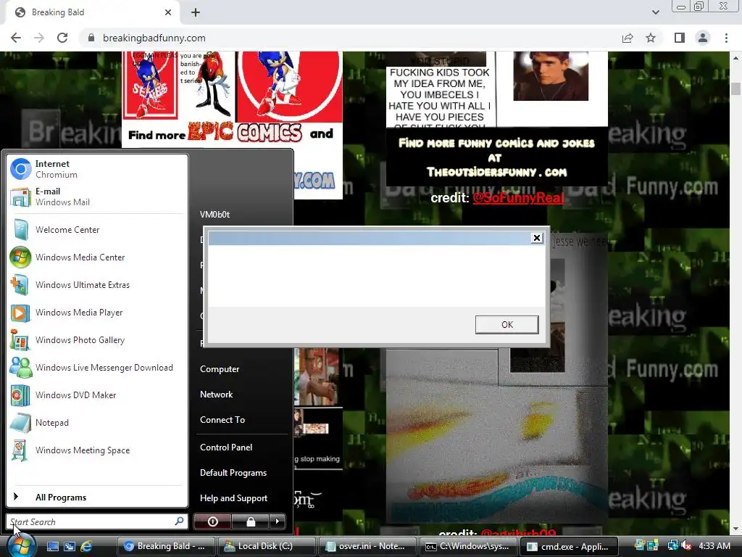Click the Notepad icon in Start menu
The height and width of the screenshot is (557, 742).
(20, 423)
